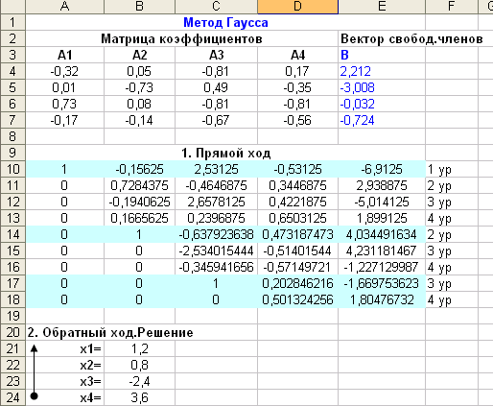The width and height of the screenshot is (493, 406).
Task: Select cell with value -0,35
Action: (x=297, y=87)
